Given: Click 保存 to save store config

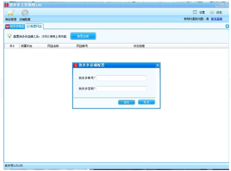Looking at the screenshot, I should tap(127, 102).
